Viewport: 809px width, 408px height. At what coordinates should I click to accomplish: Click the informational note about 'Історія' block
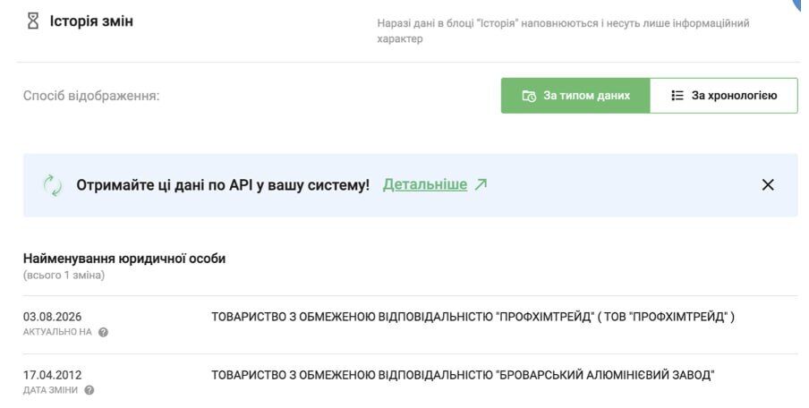tap(563, 31)
